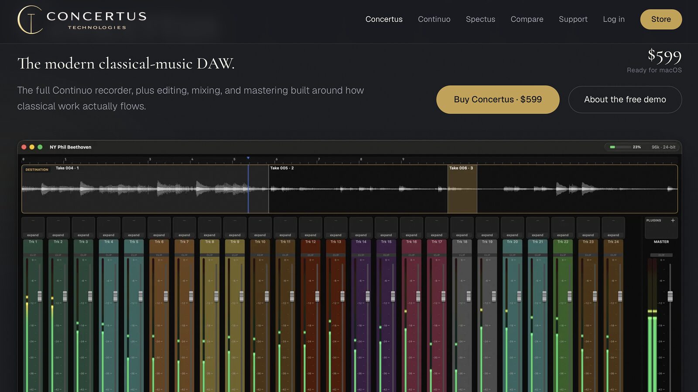
Task: Expand track Trk 1
Action: tap(33, 235)
